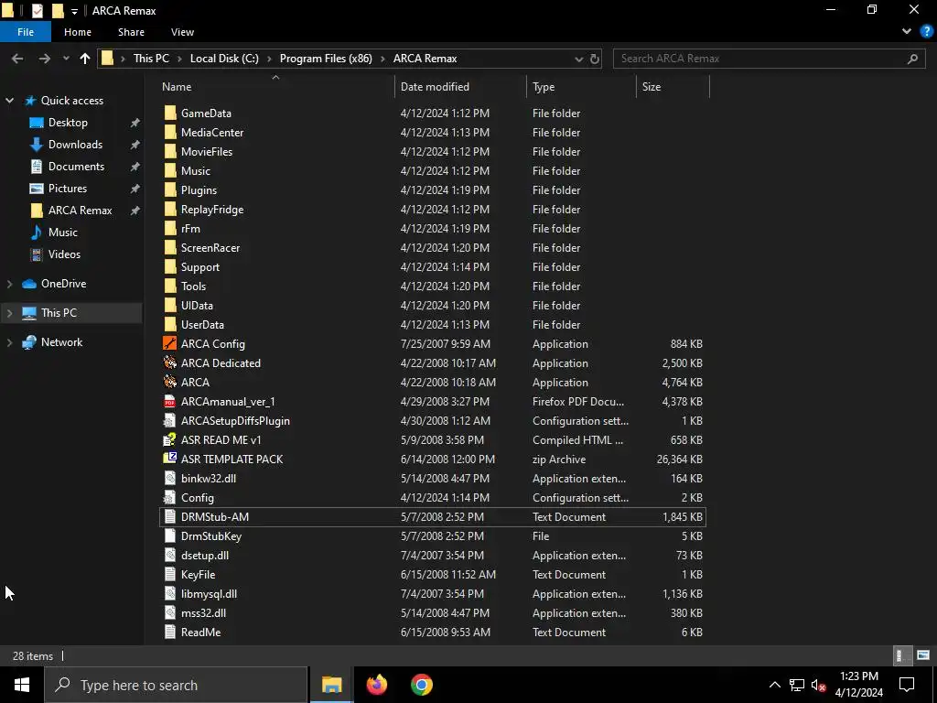Open Desktop in Quick access
Image resolution: width=937 pixels, height=703 pixels.
pyautogui.click(x=68, y=123)
